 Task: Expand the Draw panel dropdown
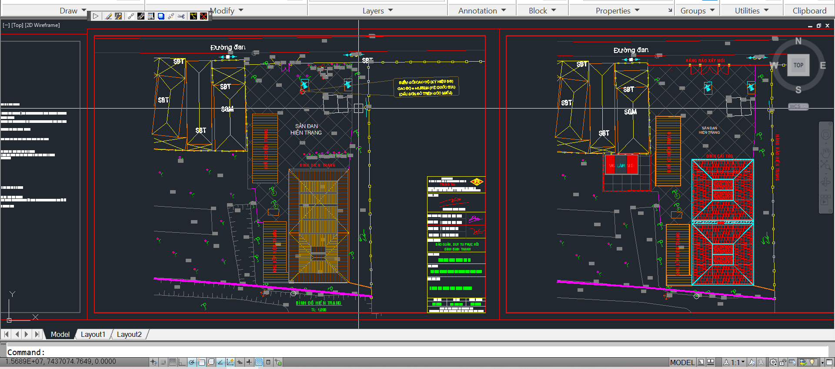pos(84,10)
